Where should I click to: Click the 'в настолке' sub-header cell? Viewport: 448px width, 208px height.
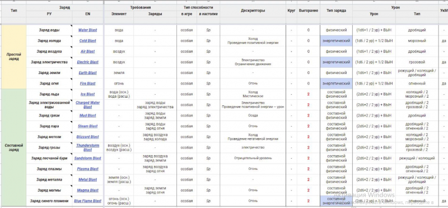tap(208, 13)
